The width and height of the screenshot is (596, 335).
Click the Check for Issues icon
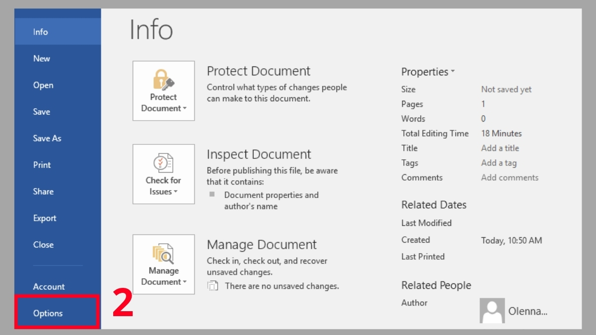(x=163, y=163)
